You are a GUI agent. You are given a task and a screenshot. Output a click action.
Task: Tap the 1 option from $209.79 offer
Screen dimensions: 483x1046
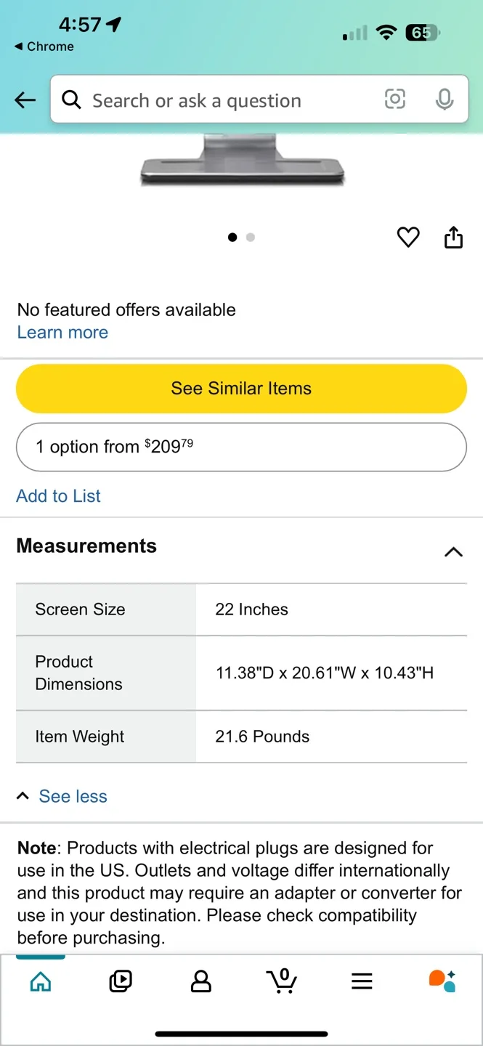[x=241, y=447]
